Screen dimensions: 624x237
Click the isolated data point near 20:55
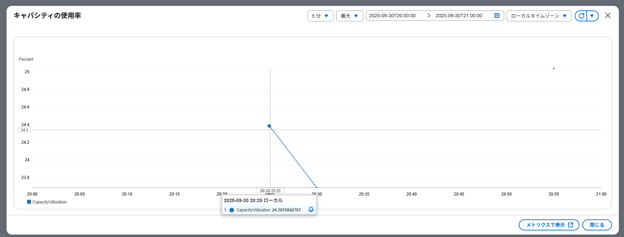click(x=554, y=68)
